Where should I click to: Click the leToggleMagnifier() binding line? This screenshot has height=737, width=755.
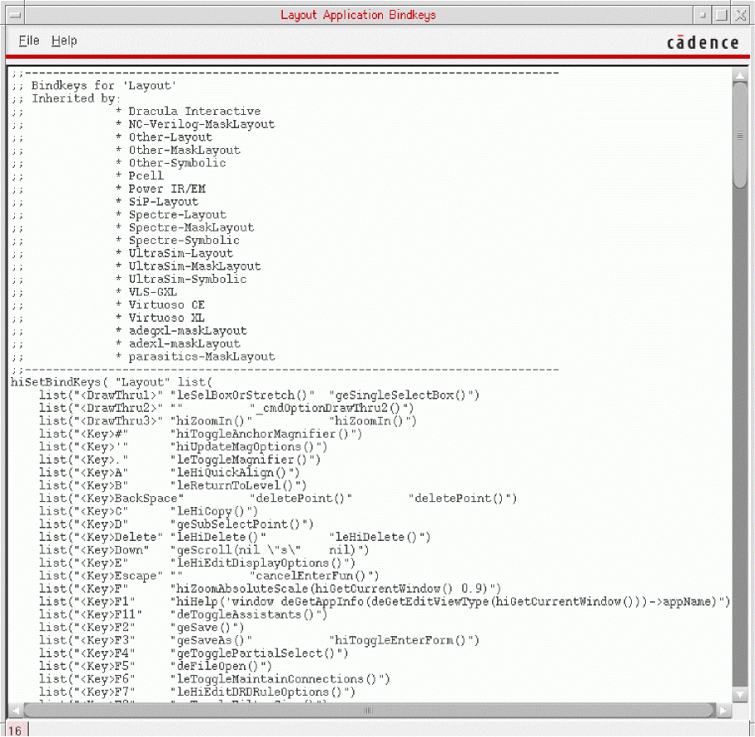180,460
